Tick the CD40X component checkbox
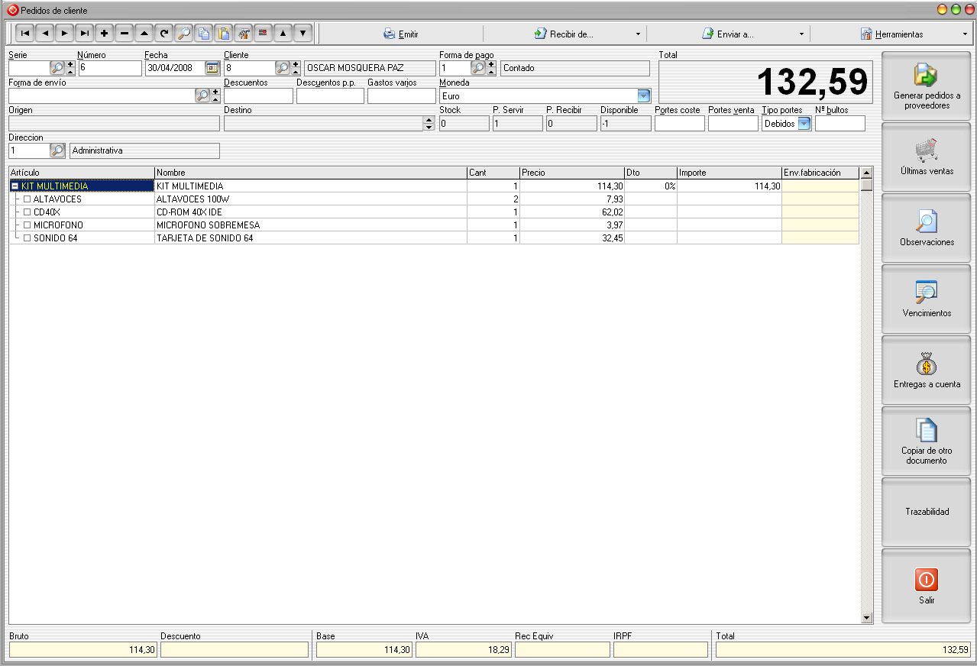Screen dimensions: 977x666 tap(27, 212)
